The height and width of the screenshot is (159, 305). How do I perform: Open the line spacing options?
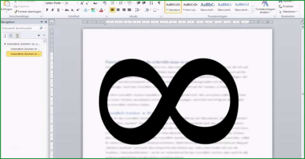138,10
